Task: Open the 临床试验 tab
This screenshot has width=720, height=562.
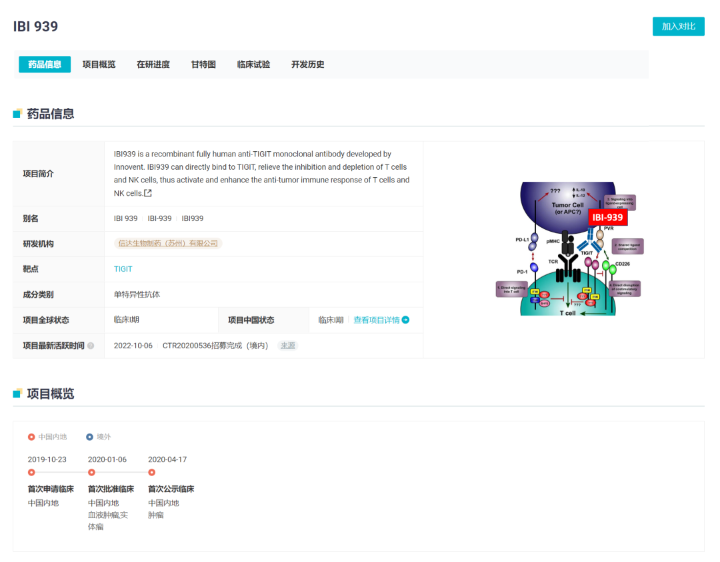Action: 253,64
